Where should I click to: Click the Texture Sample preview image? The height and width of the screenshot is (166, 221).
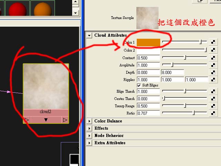click(x=147, y=18)
